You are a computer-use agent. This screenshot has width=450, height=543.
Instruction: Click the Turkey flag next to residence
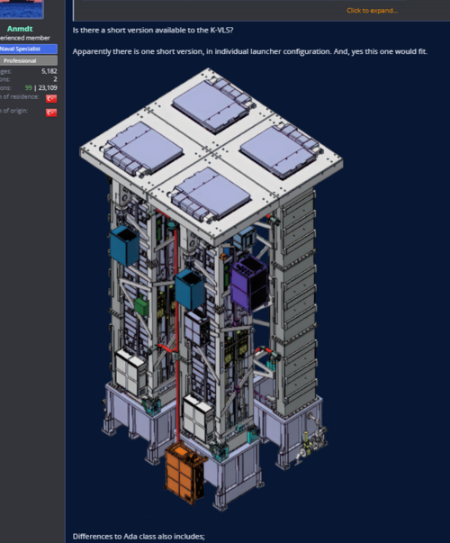pos(51,98)
